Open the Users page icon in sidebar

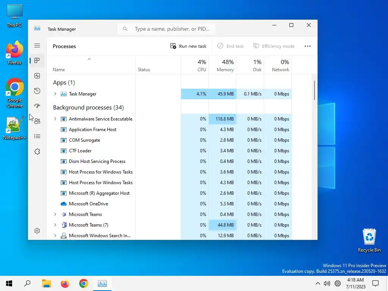(x=37, y=121)
